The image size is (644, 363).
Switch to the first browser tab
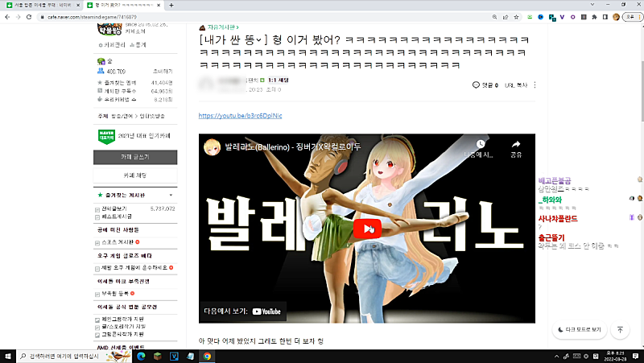(40, 6)
